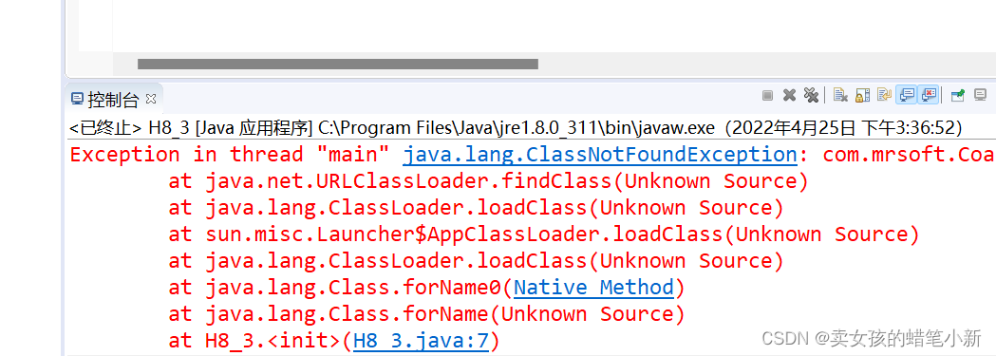This screenshot has width=996, height=356.
Task: Click the terminated H8_3 launch description line
Action: [516, 127]
